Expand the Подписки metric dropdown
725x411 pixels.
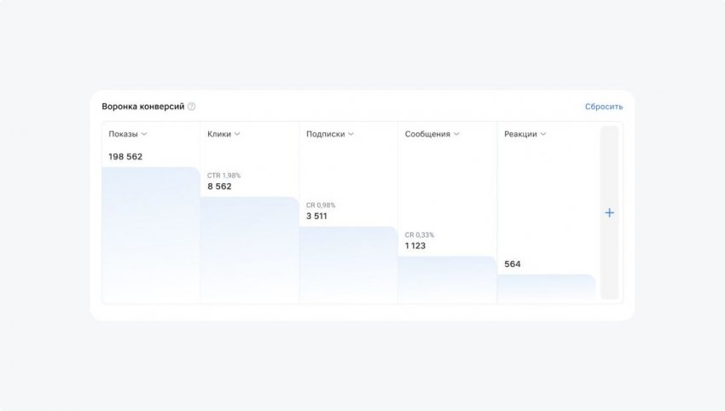(330, 134)
